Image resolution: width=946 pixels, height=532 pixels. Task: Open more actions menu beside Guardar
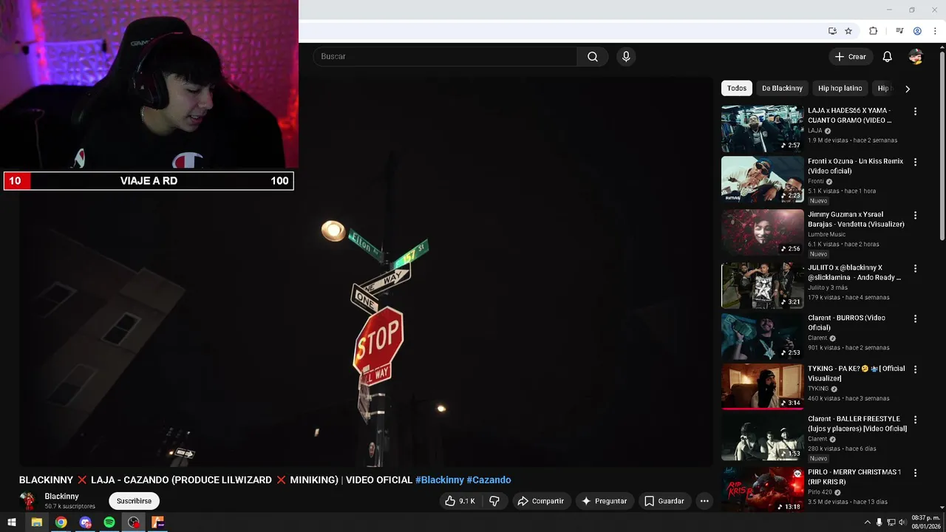(704, 501)
